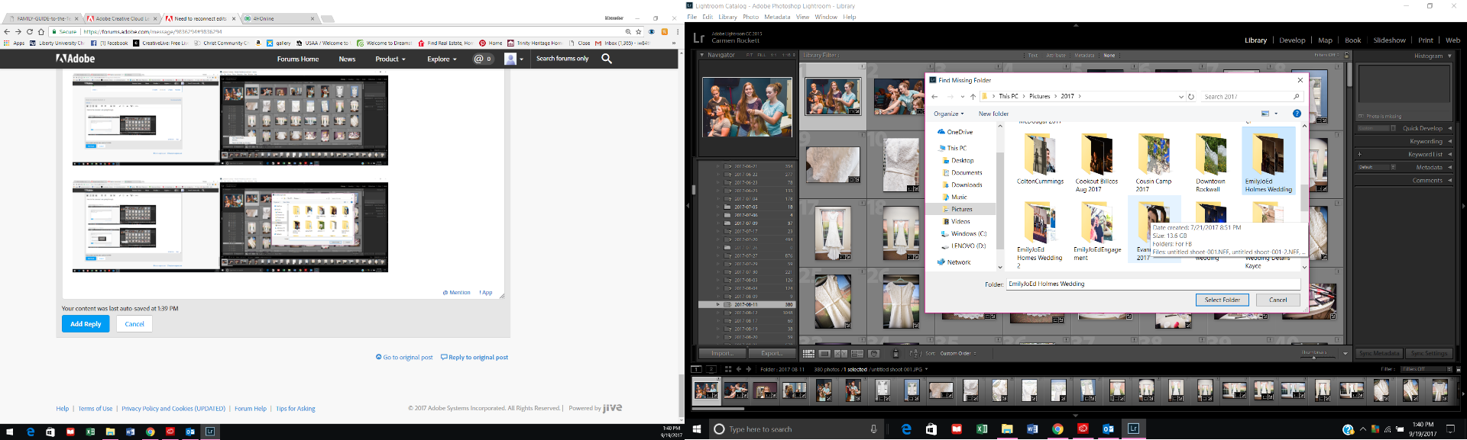Viewport: 1467px width, 440px height.
Task: Toggle second window display button 2
Action: tap(711, 369)
